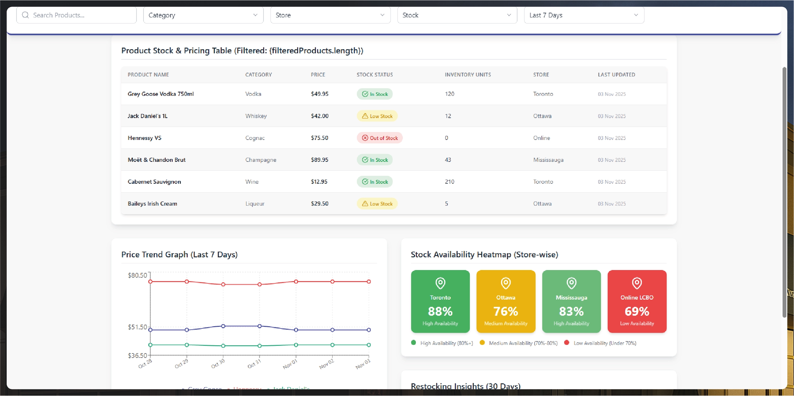Click Grey Goose in-stock checkmark icon

click(365, 94)
